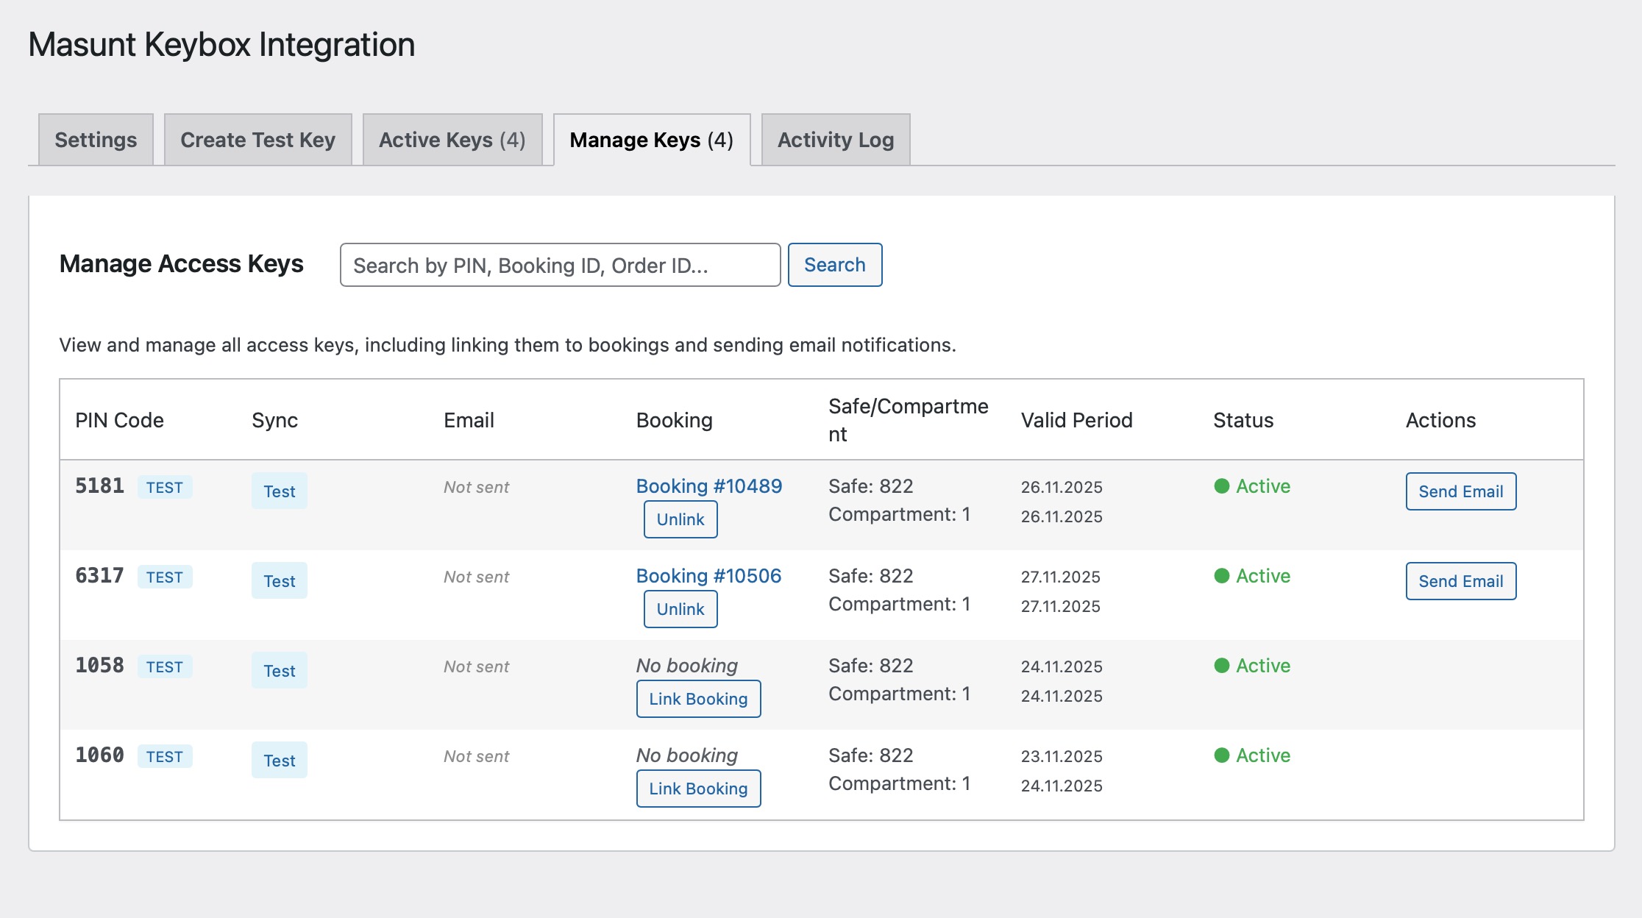The height and width of the screenshot is (918, 1642).
Task: Click the green status indicator for PIN 1060
Action: tap(1222, 755)
